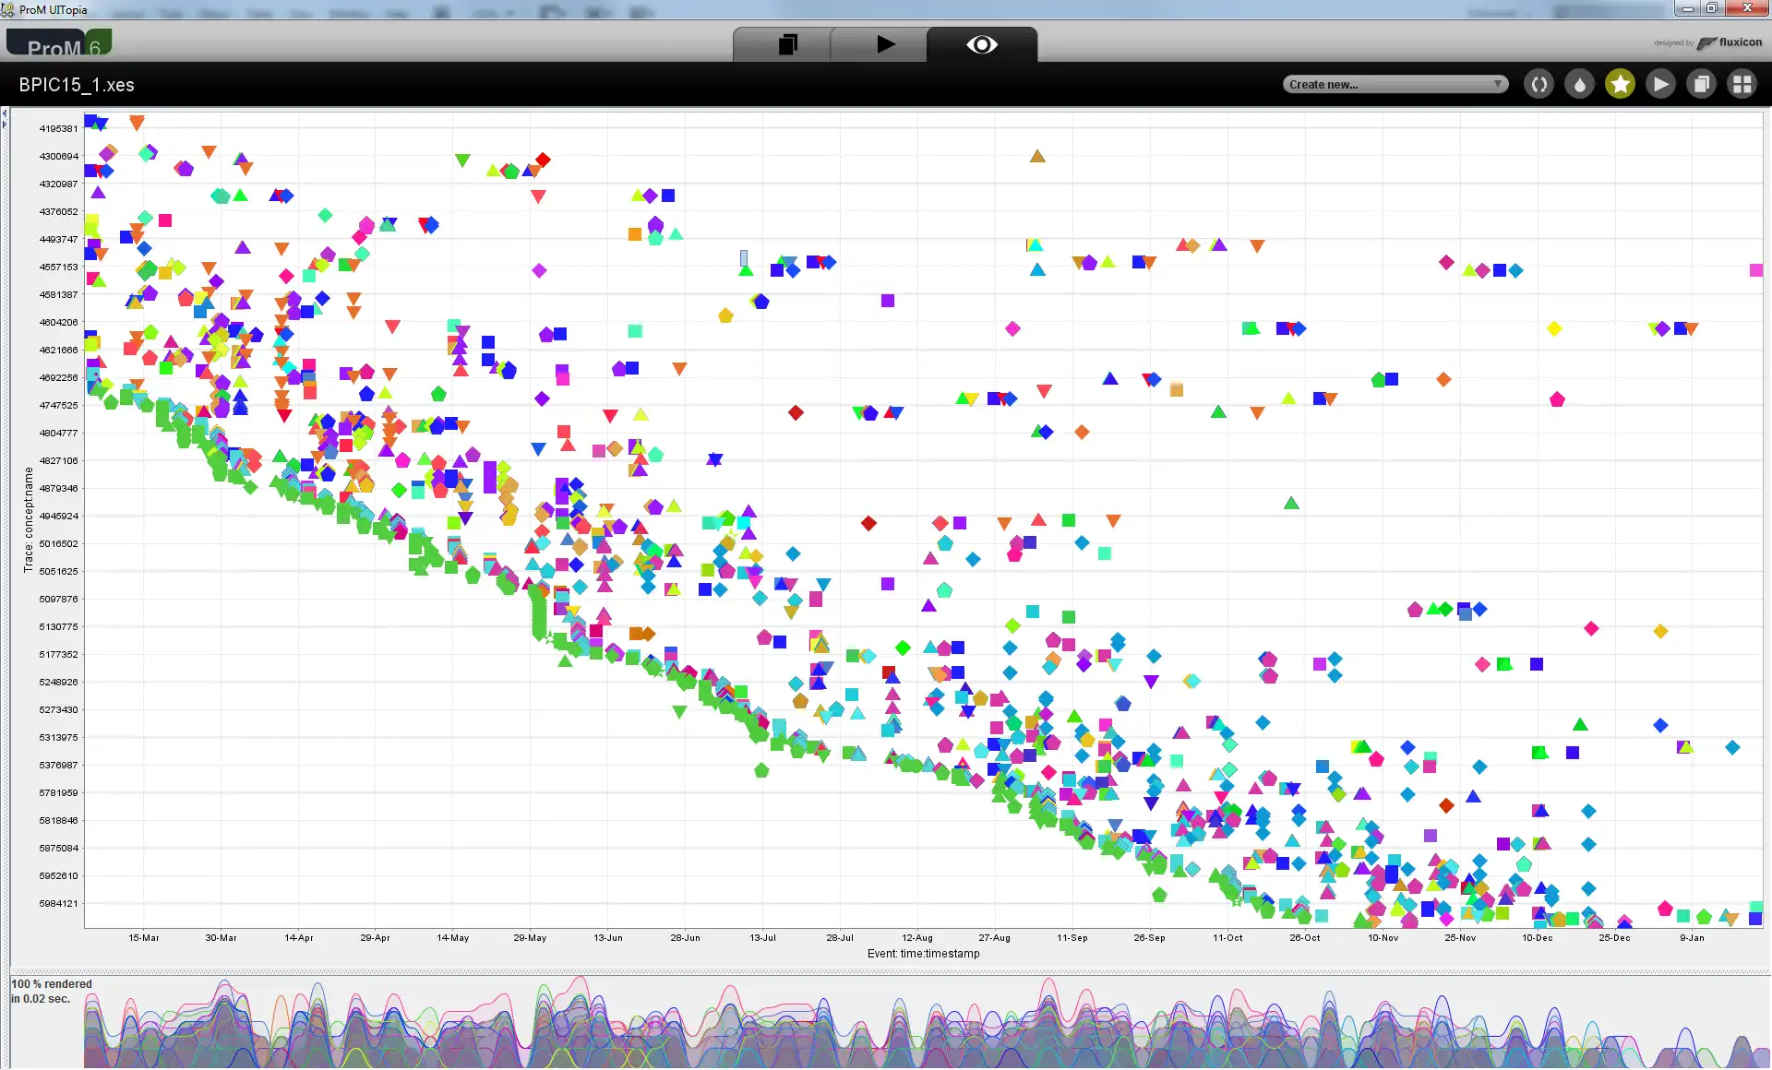
Task: Click the ProM 6 logo
Action: (60, 43)
